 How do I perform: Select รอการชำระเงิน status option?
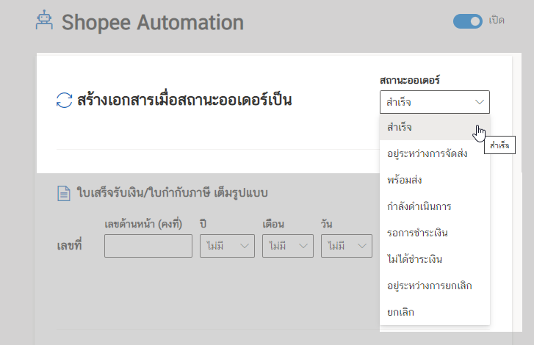pos(435,233)
